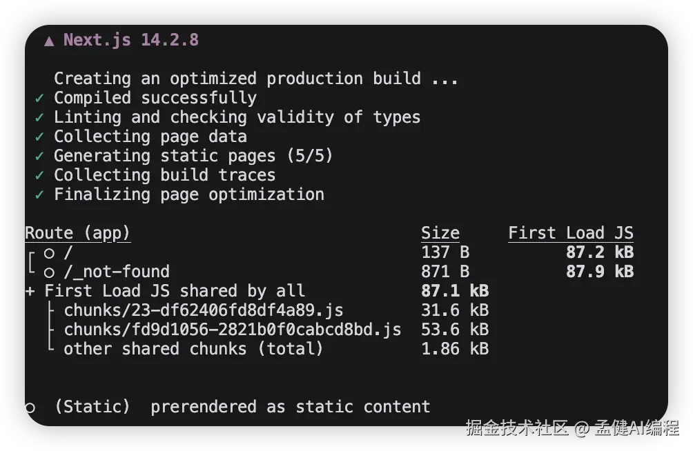Click the other shared chunks (total) line
Screen dimensions: 693x451
click(x=193, y=349)
